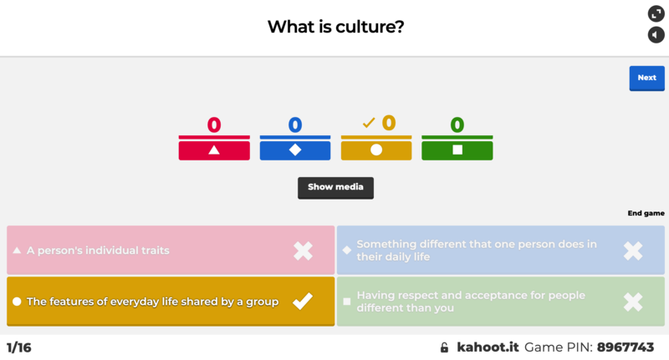Select yellow circle result bar

376,150
